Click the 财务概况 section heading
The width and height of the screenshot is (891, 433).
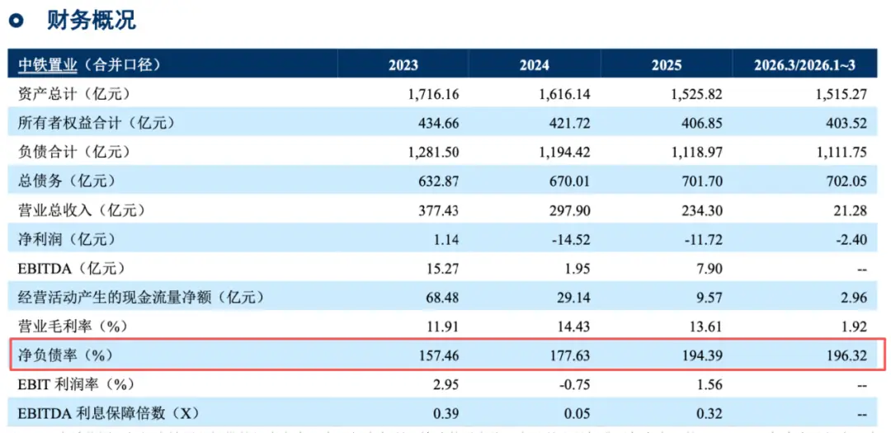pyautogui.click(x=91, y=19)
